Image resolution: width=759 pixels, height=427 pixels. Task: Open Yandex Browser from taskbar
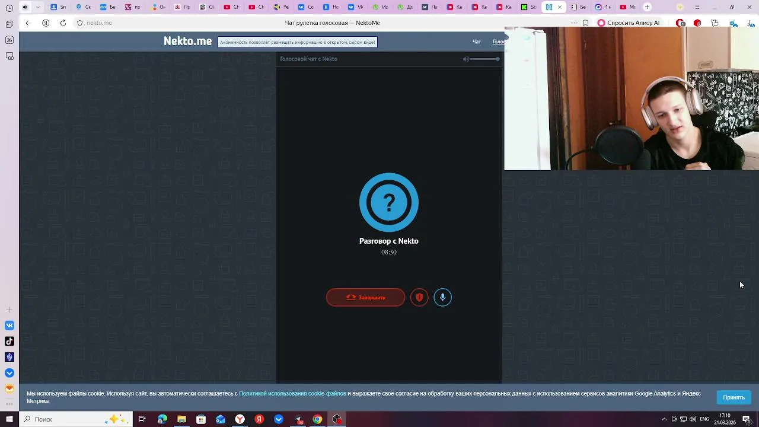click(240, 419)
